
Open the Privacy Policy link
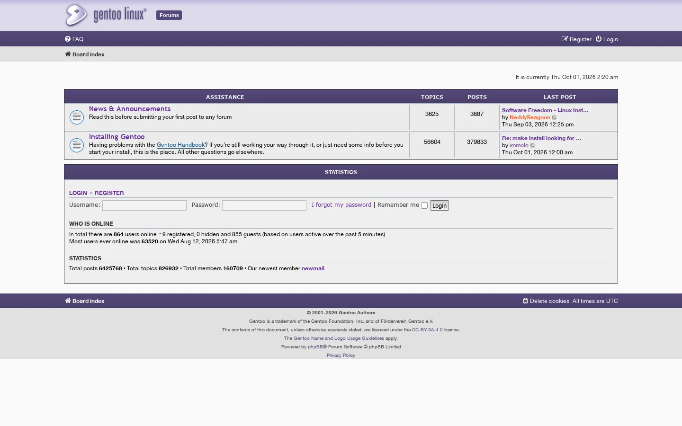click(x=341, y=355)
